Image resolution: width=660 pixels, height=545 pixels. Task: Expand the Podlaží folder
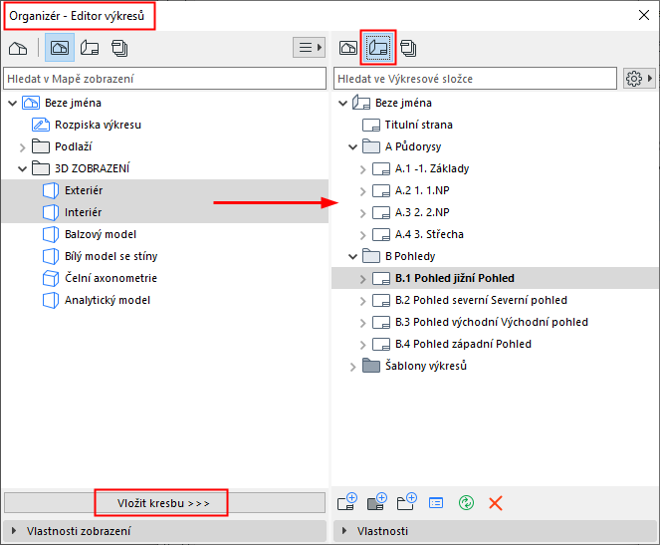[22, 147]
